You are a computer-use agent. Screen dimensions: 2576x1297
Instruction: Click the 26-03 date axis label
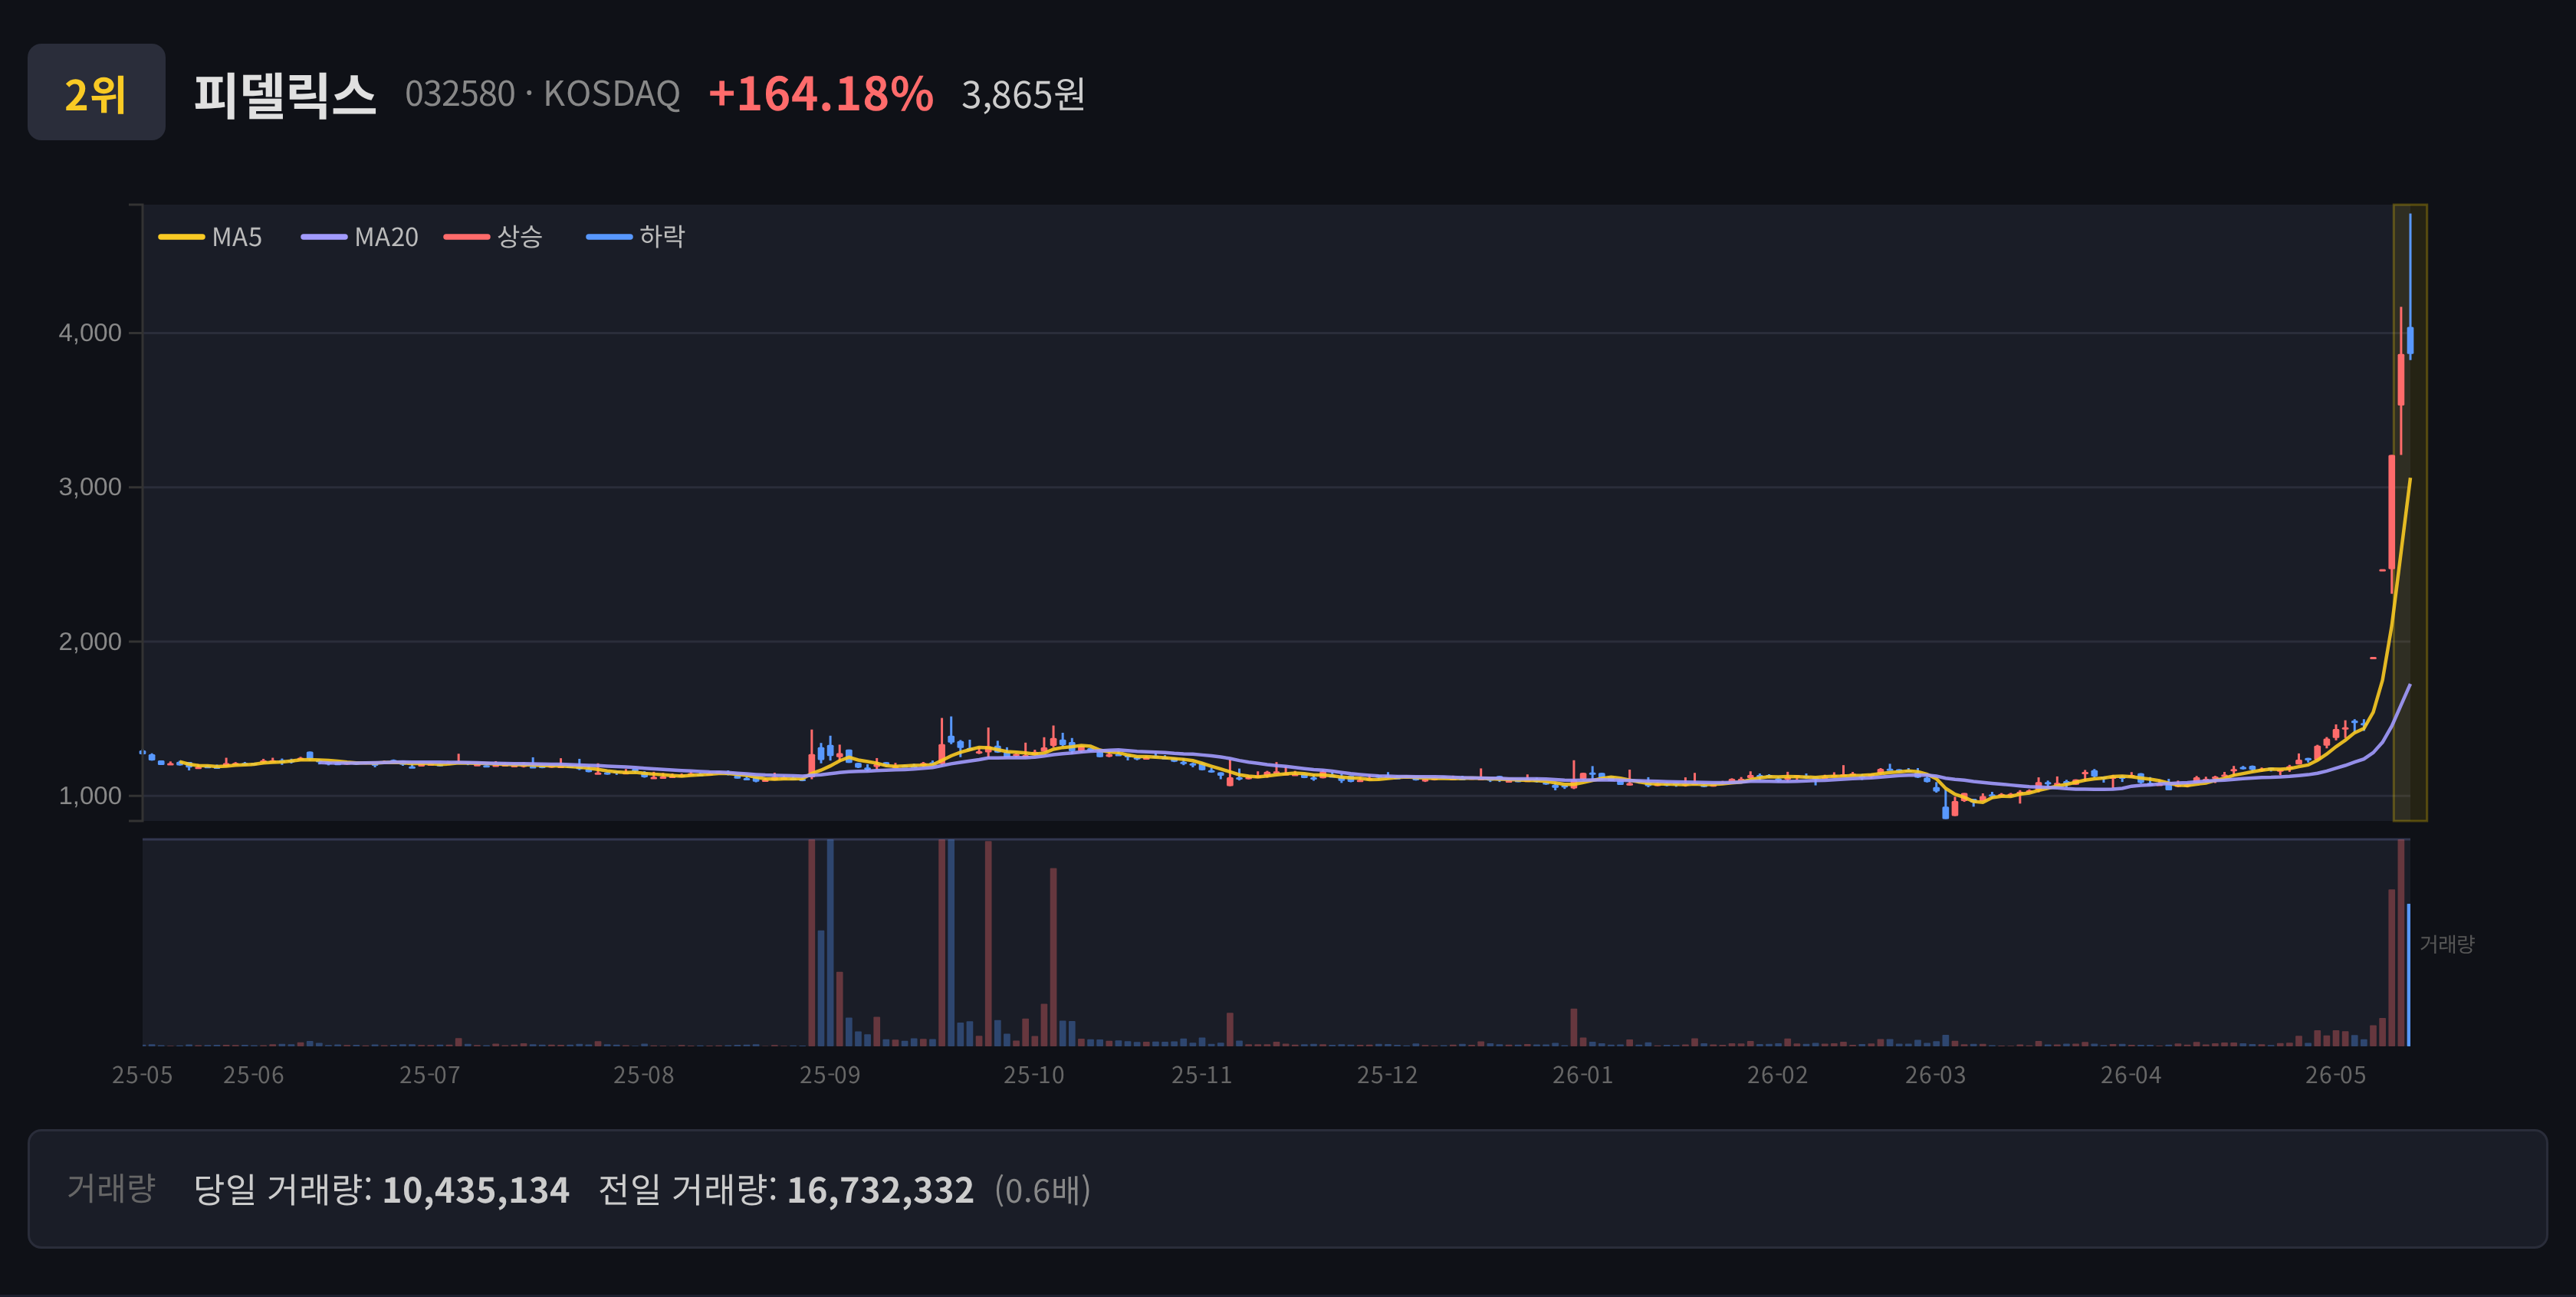[x=1935, y=1075]
